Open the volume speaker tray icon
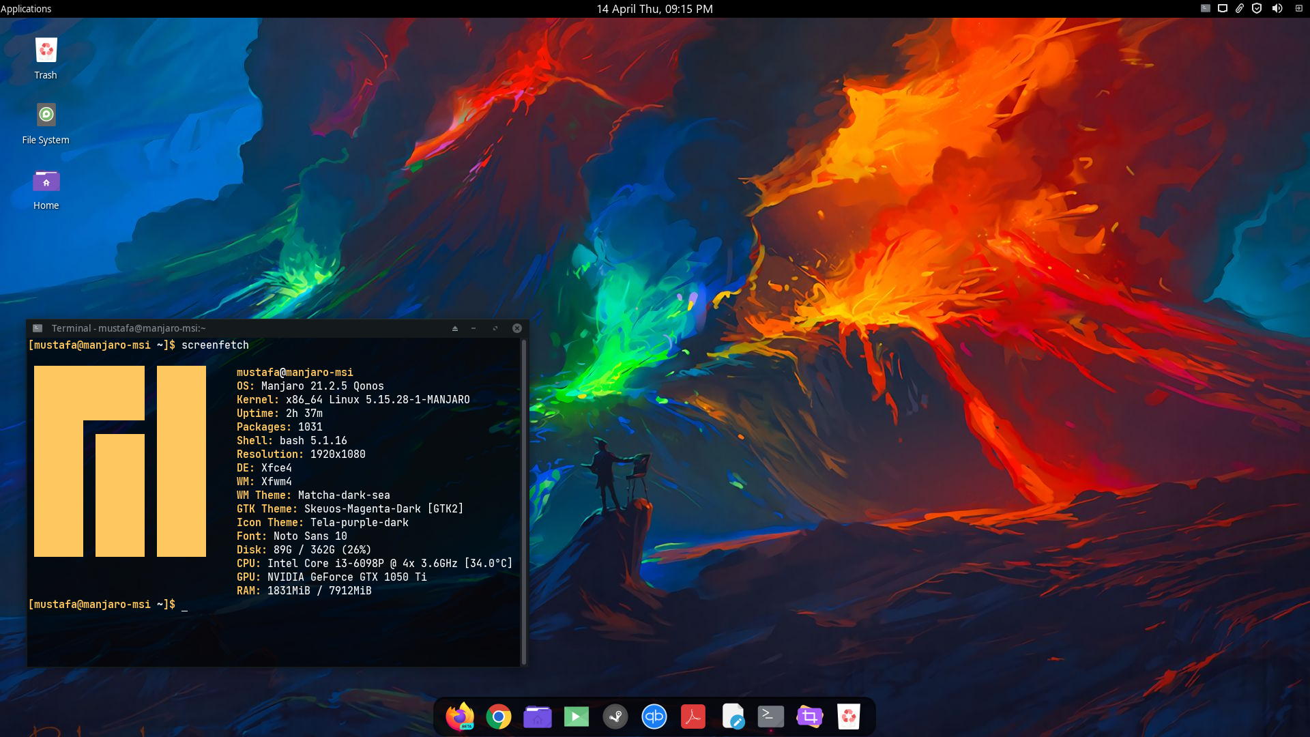Screen dimensions: 1310x737 pos(1277,9)
